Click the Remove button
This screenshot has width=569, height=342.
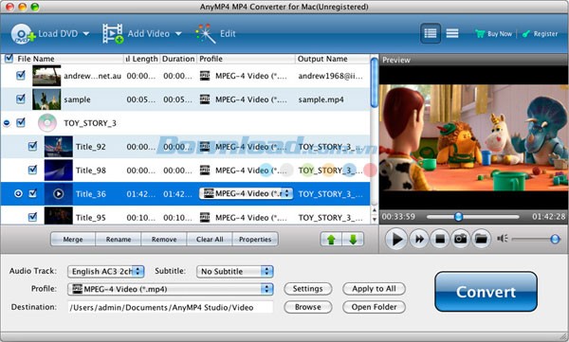click(164, 240)
